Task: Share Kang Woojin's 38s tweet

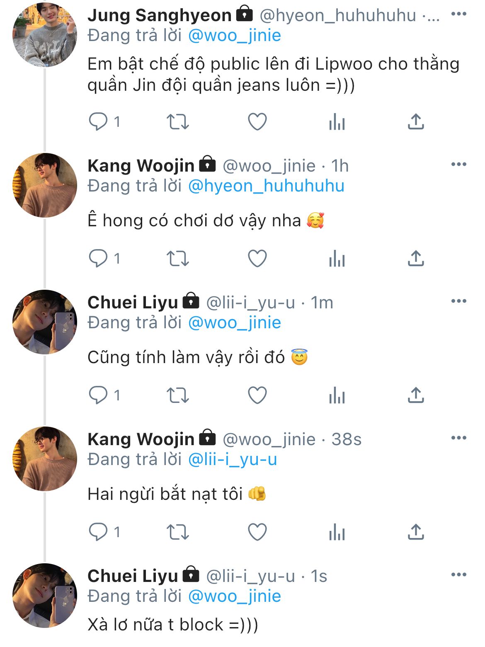Action: [416, 532]
